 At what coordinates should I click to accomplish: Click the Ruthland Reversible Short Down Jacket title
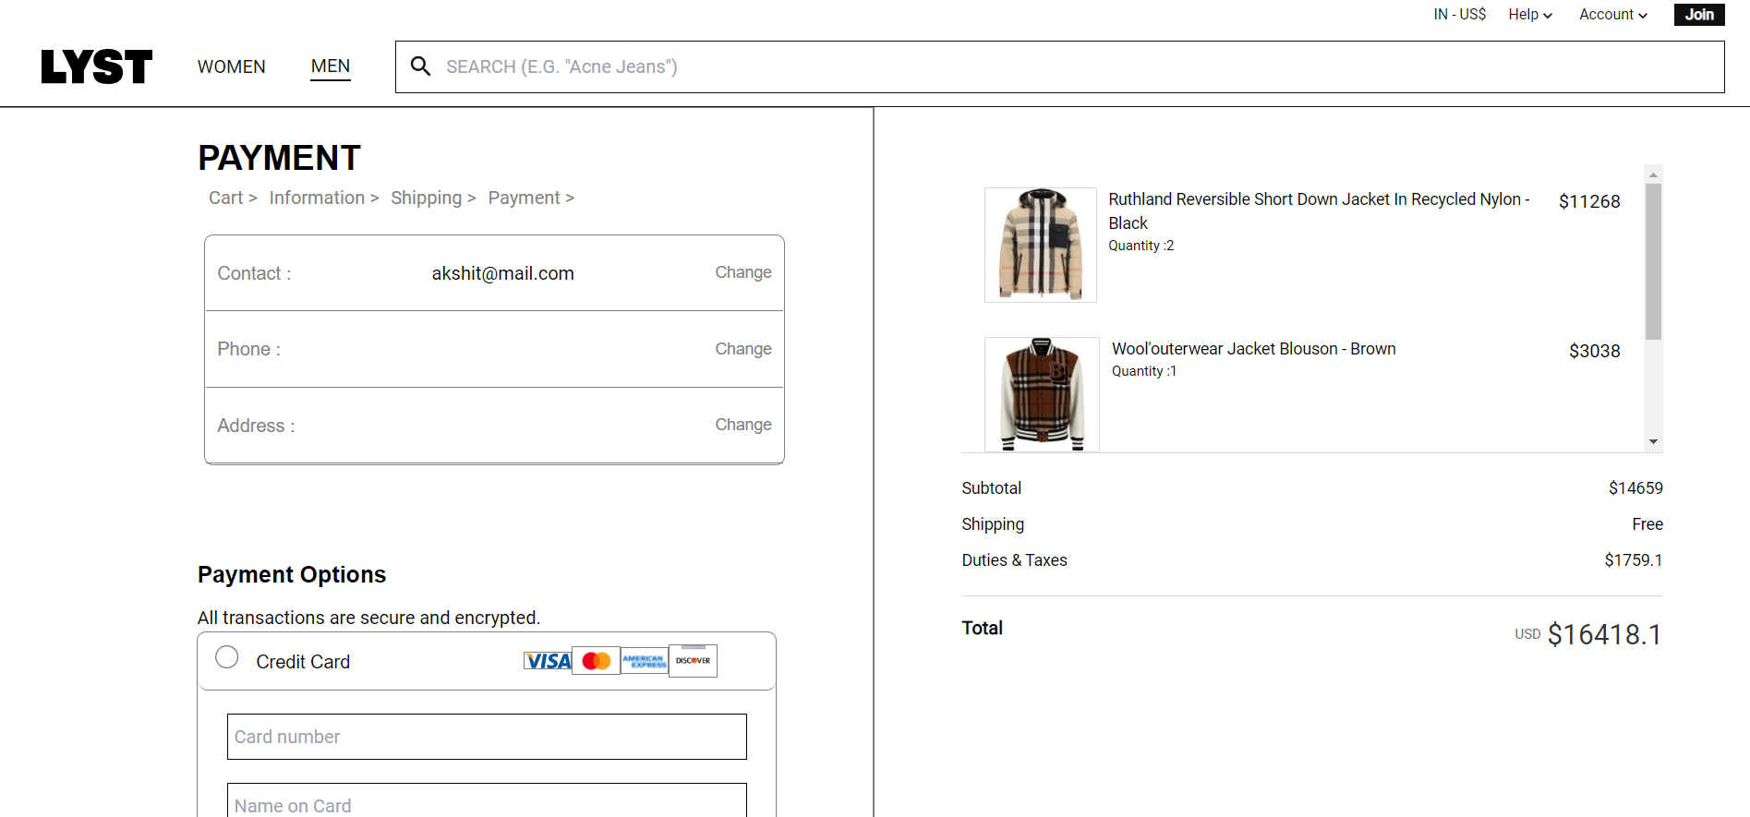1319,210
